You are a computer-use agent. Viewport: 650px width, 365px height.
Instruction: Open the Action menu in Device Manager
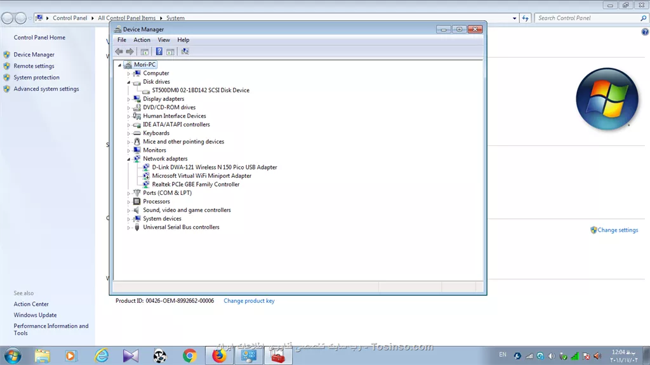point(142,40)
